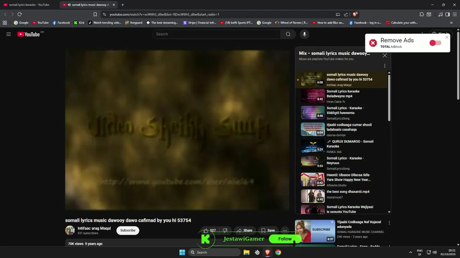This screenshot has height=258, width=460.
Task: Open the Brave main menu
Action: [x=455, y=14]
